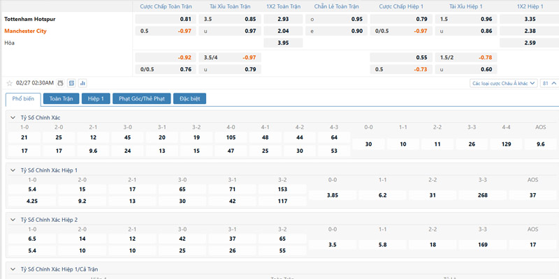Select first-half under odds 0.86
The image size is (559, 279).
[465, 31]
